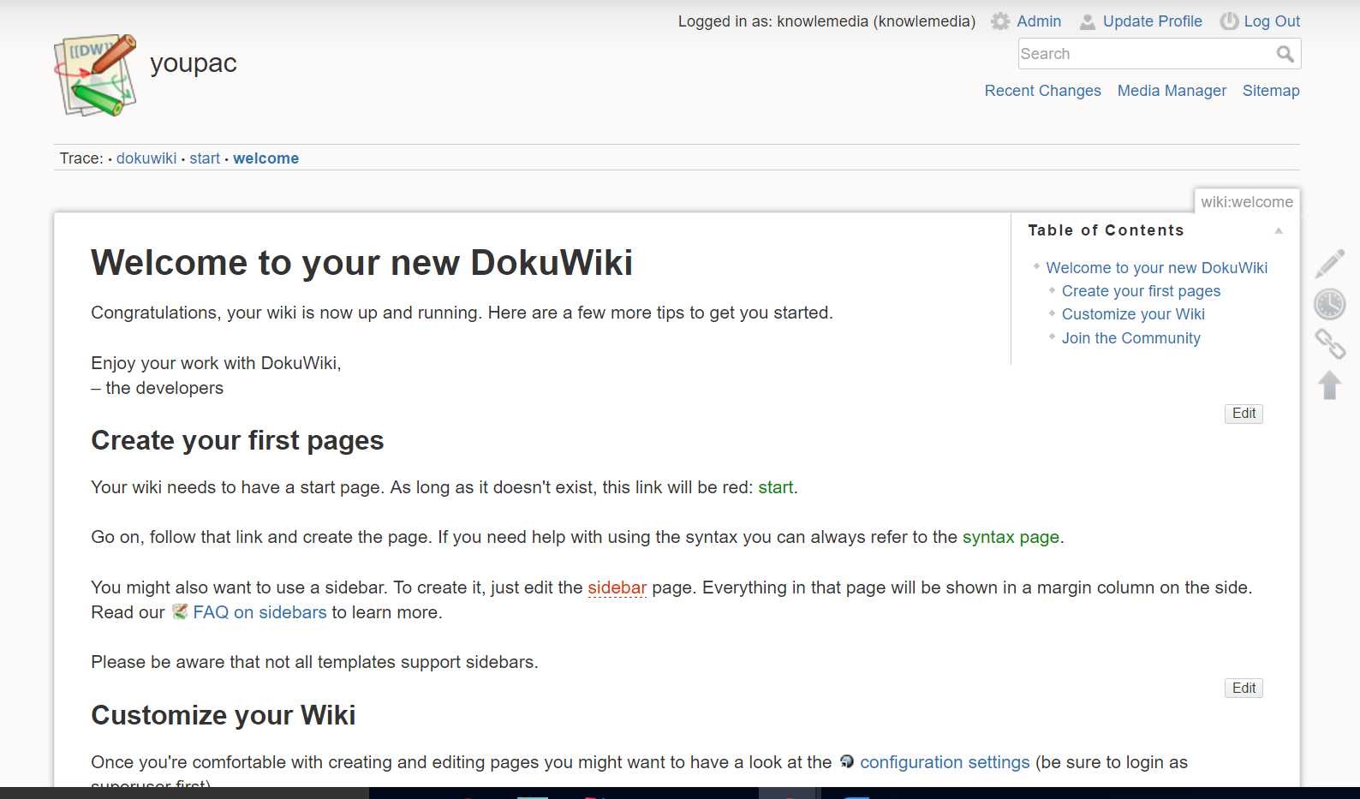Open Media Manager
The image size is (1360, 799).
[x=1172, y=91]
